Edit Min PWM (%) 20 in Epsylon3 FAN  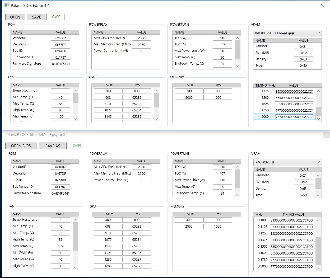click(61, 253)
